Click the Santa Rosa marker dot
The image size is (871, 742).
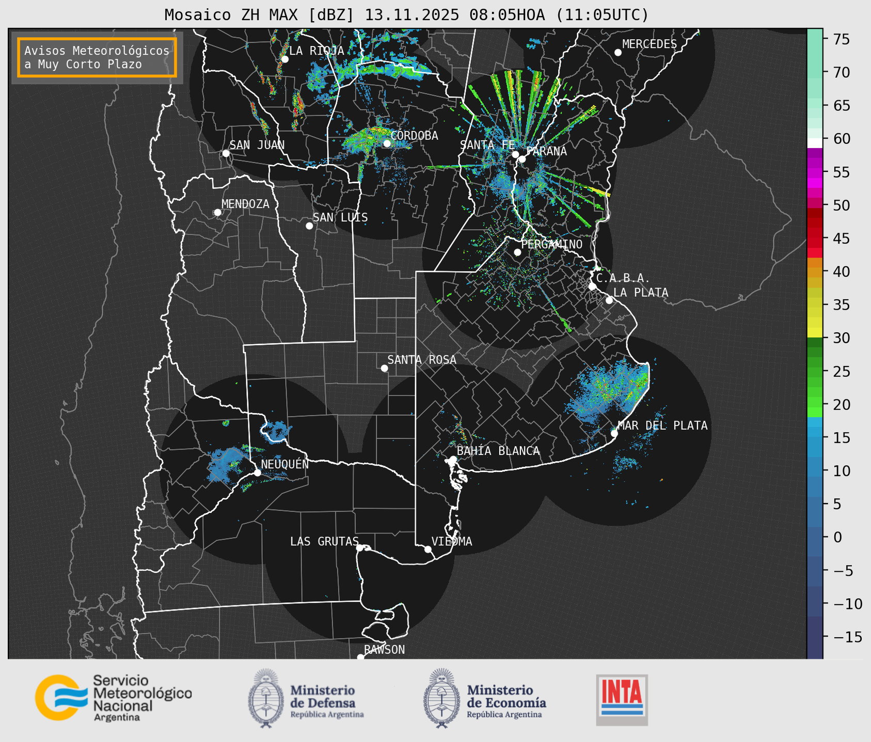click(x=384, y=368)
